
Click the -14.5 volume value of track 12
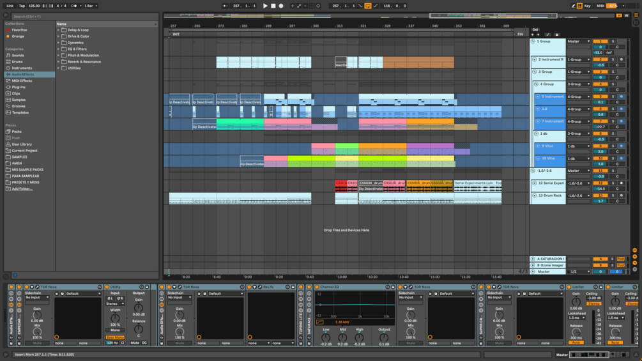coord(600,188)
